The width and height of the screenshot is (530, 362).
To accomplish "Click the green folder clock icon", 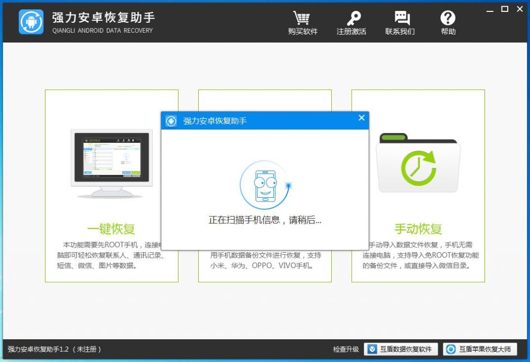I will (418, 167).
